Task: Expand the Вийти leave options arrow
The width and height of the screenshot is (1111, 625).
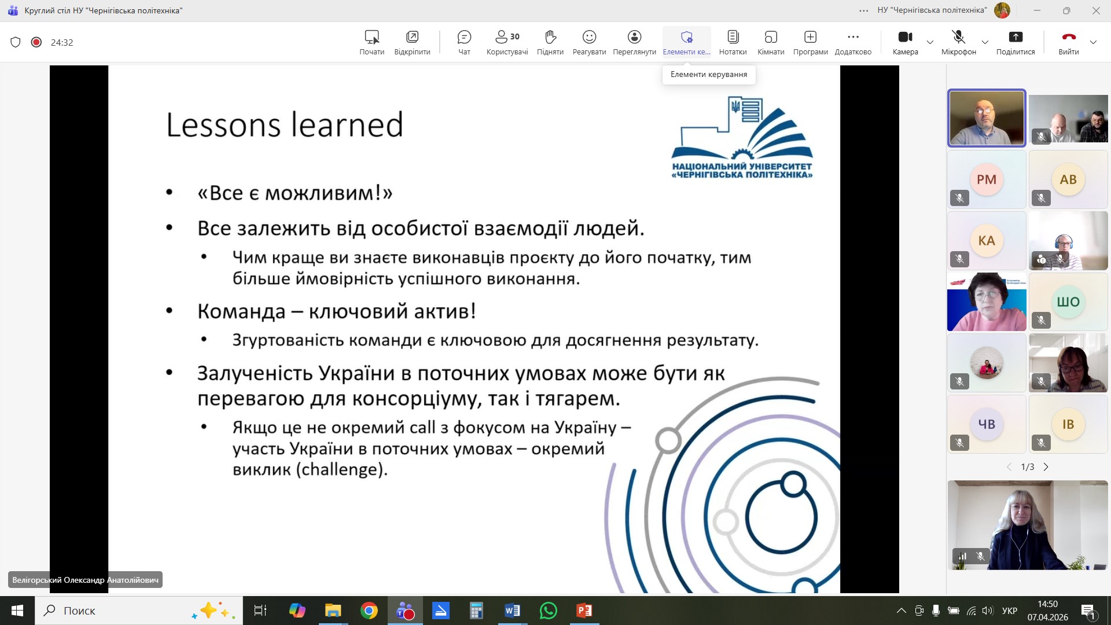Action: [1093, 42]
